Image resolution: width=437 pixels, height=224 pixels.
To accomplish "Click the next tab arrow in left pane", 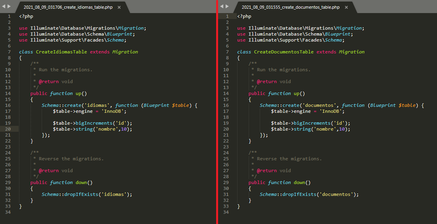I will (x=9, y=6).
